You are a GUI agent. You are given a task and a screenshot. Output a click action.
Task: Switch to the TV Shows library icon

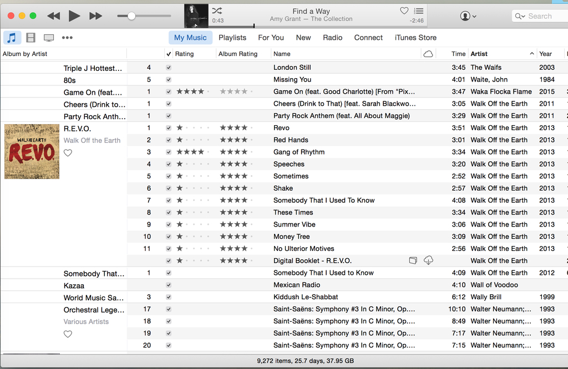click(x=49, y=38)
